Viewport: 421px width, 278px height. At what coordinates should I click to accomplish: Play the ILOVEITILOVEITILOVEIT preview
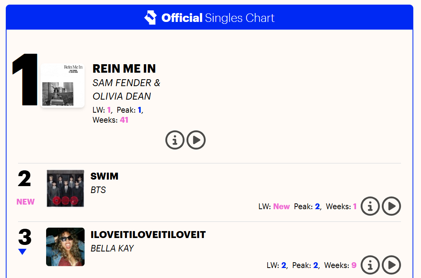pos(391,265)
